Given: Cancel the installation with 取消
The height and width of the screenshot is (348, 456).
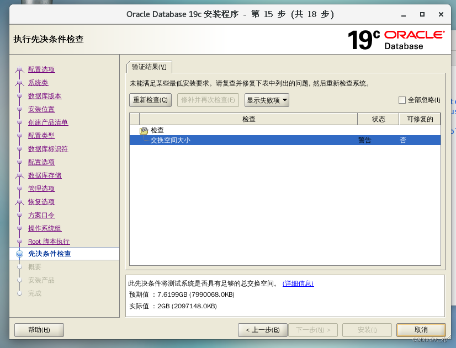Looking at the screenshot, I should pyautogui.click(x=421, y=330).
